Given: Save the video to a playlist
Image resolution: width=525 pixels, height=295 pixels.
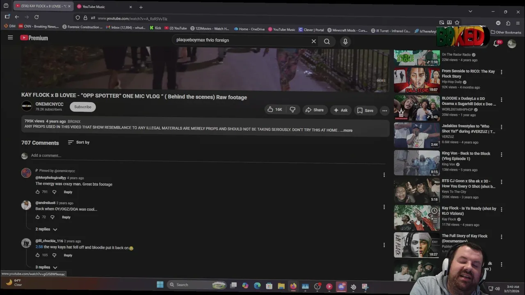Looking at the screenshot, I should coord(365,110).
